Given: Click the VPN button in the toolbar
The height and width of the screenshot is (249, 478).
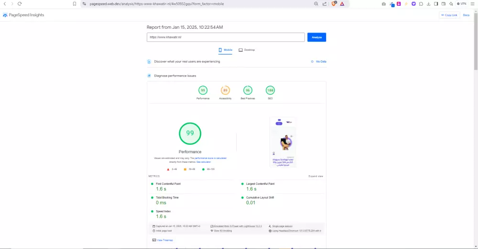Looking at the screenshot, I should pos(462,4).
